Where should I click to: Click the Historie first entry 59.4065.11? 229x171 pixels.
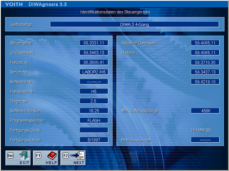coord(205,53)
